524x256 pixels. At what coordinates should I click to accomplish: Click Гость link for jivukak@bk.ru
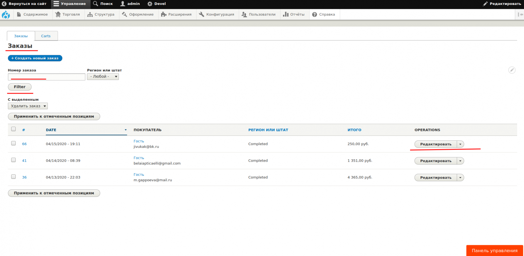coord(139,141)
